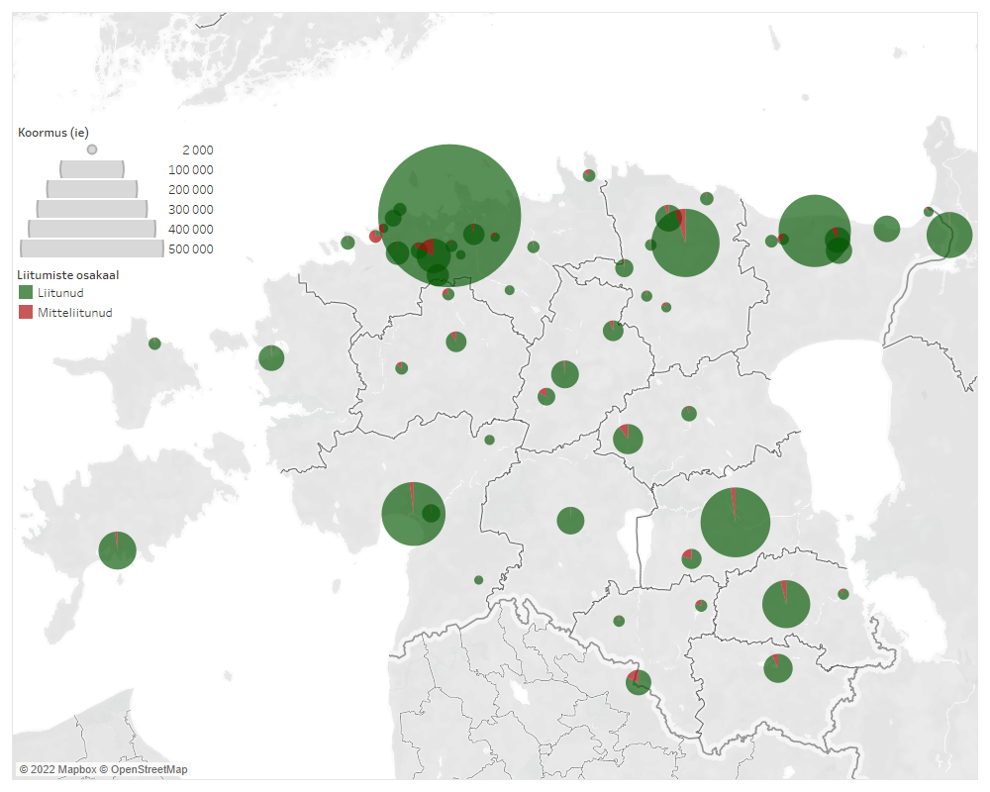
Task: Select the 400 000 size legend shape
Action: (92, 228)
